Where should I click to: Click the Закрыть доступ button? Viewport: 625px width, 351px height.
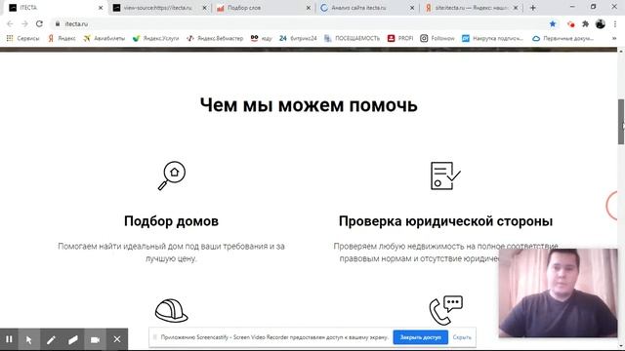pos(421,337)
